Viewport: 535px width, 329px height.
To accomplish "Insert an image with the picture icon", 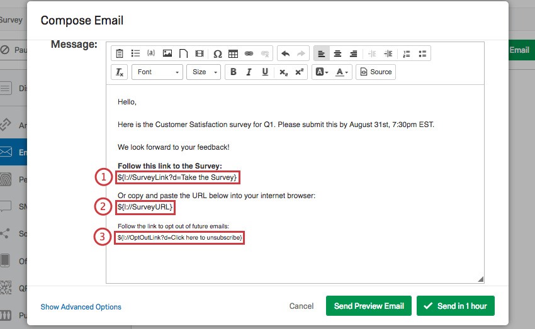I will click(x=167, y=53).
